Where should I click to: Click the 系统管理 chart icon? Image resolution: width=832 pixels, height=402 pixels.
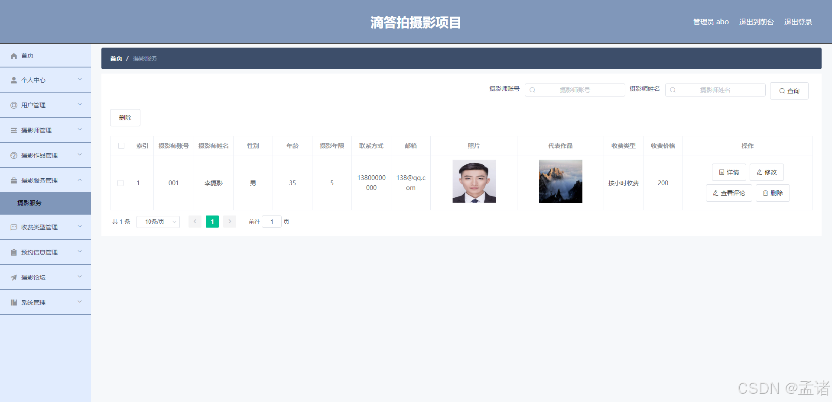[13, 302]
